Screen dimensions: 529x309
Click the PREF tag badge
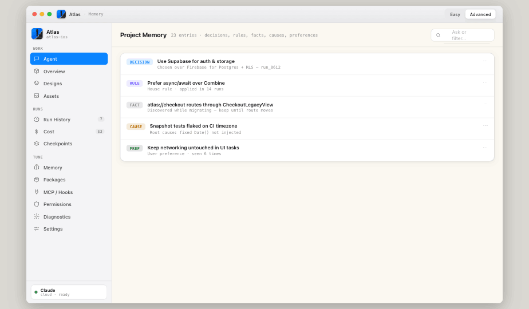[135, 148]
